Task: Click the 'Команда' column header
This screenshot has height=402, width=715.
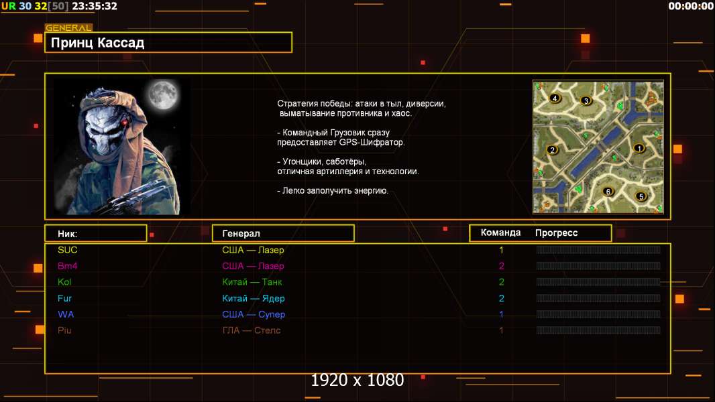Action: tap(500, 232)
